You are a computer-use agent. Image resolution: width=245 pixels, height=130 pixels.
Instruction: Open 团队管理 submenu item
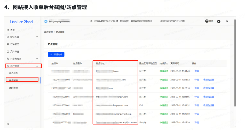click(13, 88)
